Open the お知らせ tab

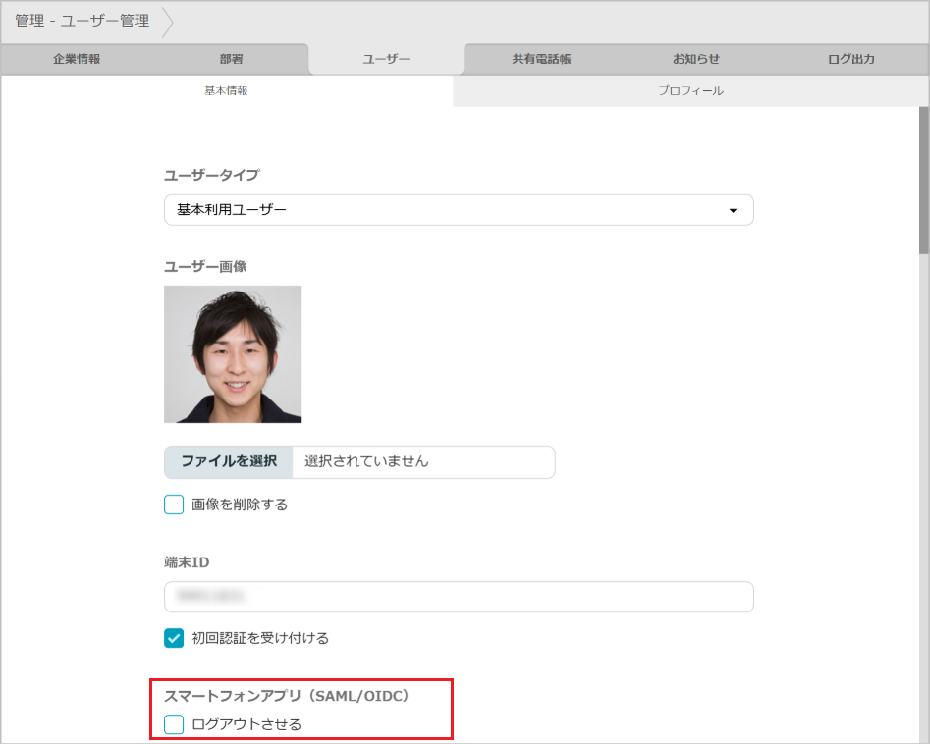(696, 59)
